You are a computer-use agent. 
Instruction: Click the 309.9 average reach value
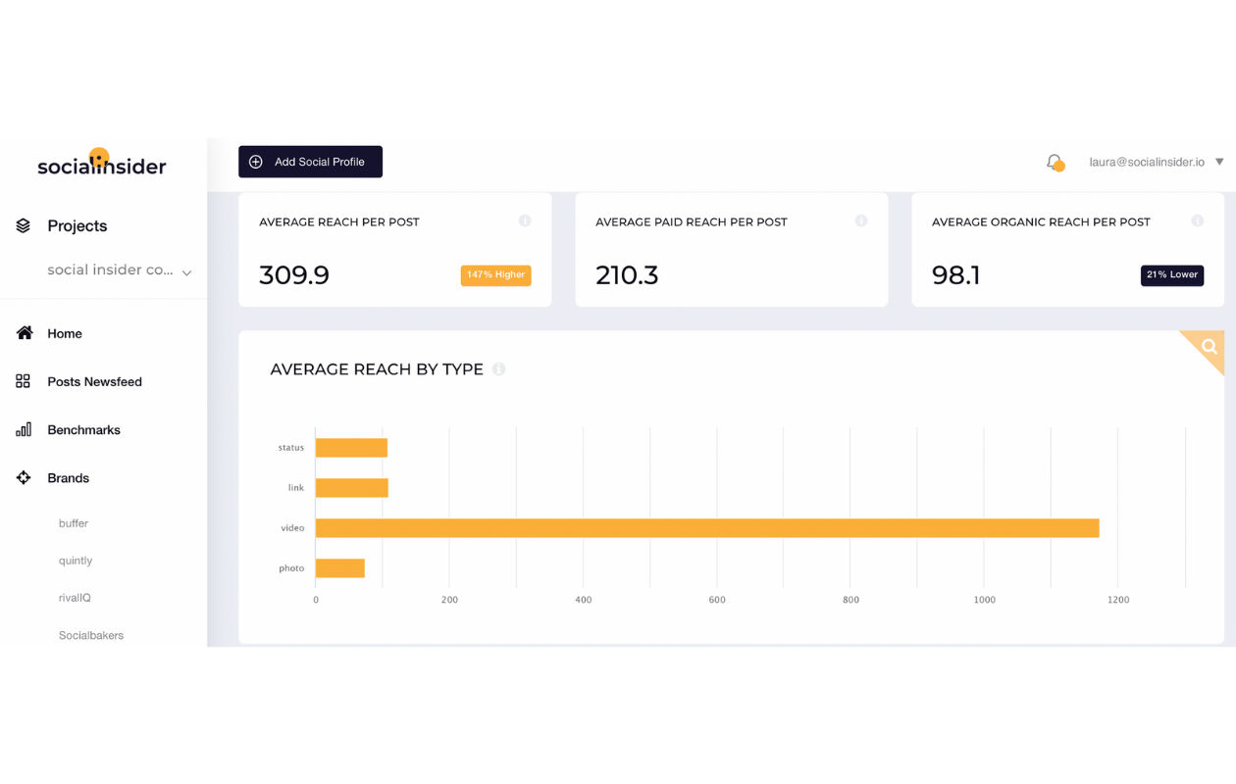294,275
